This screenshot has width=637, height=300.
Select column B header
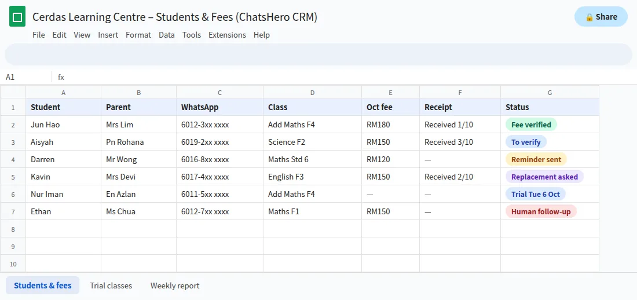138,92
